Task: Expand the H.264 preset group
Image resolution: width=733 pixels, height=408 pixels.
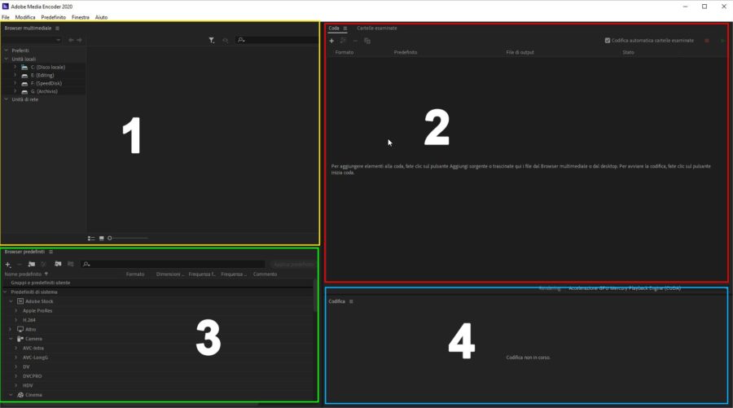Action: click(16, 320)
